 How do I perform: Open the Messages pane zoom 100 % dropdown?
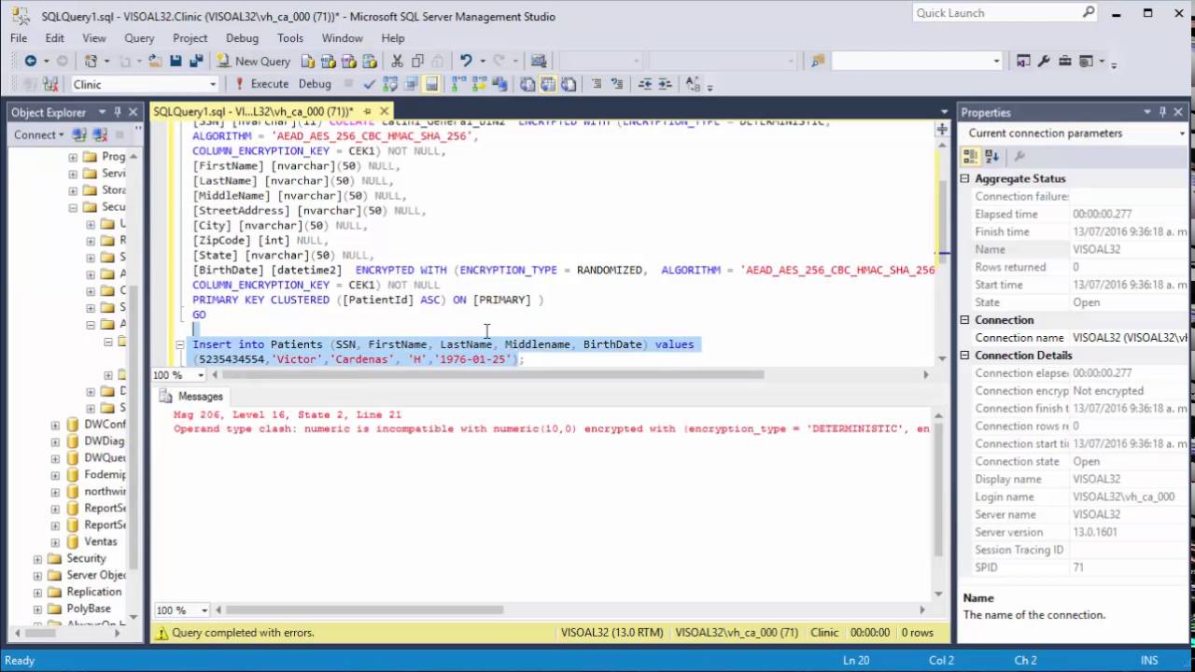(204, 609)
